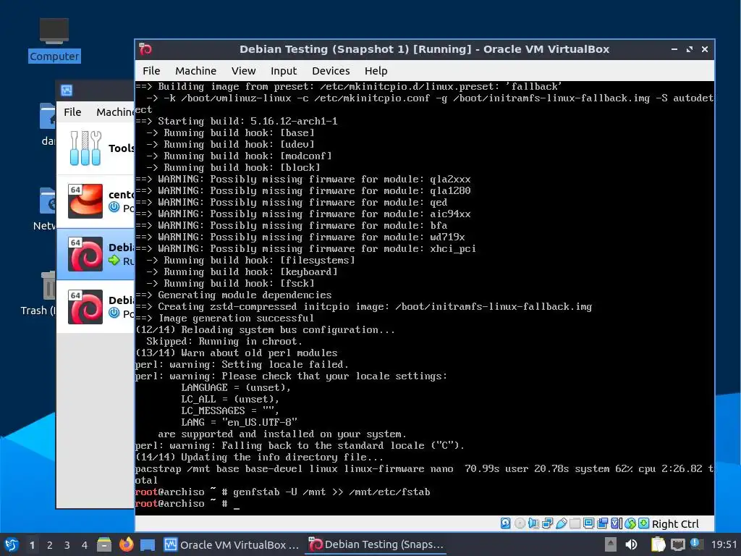This screenshot has width=741, height=556.
Task: Click the update notifier tray icon
Action: click(697, 544)
